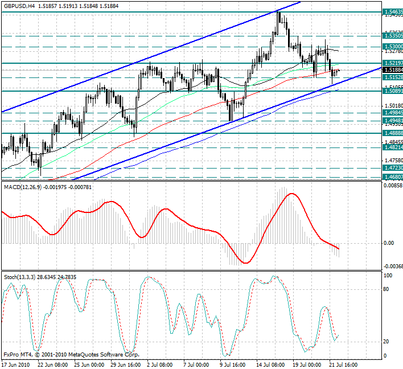Select the 1.4821 price level label

click(393, 147)
